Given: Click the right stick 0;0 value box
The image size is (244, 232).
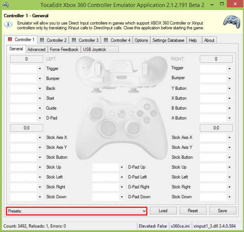Looking at the screenshot, I should [216, 128].
